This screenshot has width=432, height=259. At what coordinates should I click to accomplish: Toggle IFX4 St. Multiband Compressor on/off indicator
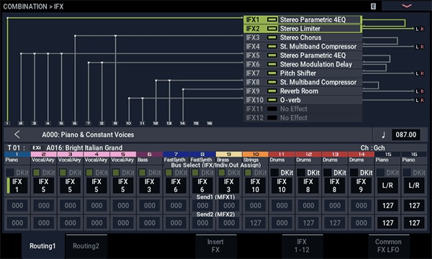[x=272, y=47]
